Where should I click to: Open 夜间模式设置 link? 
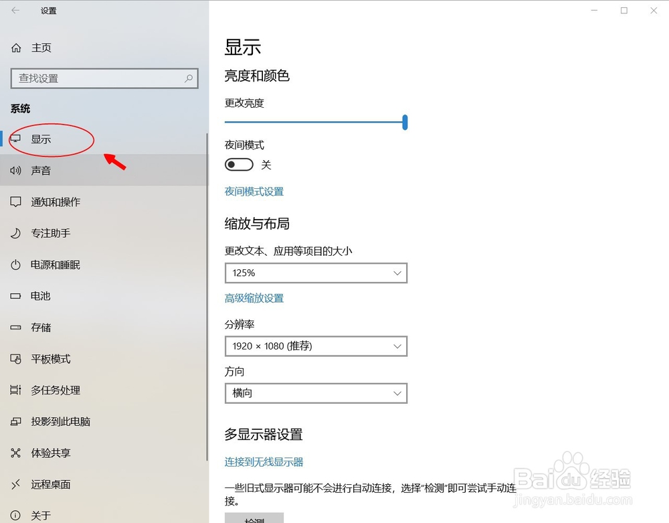click(x=254, y=191)
